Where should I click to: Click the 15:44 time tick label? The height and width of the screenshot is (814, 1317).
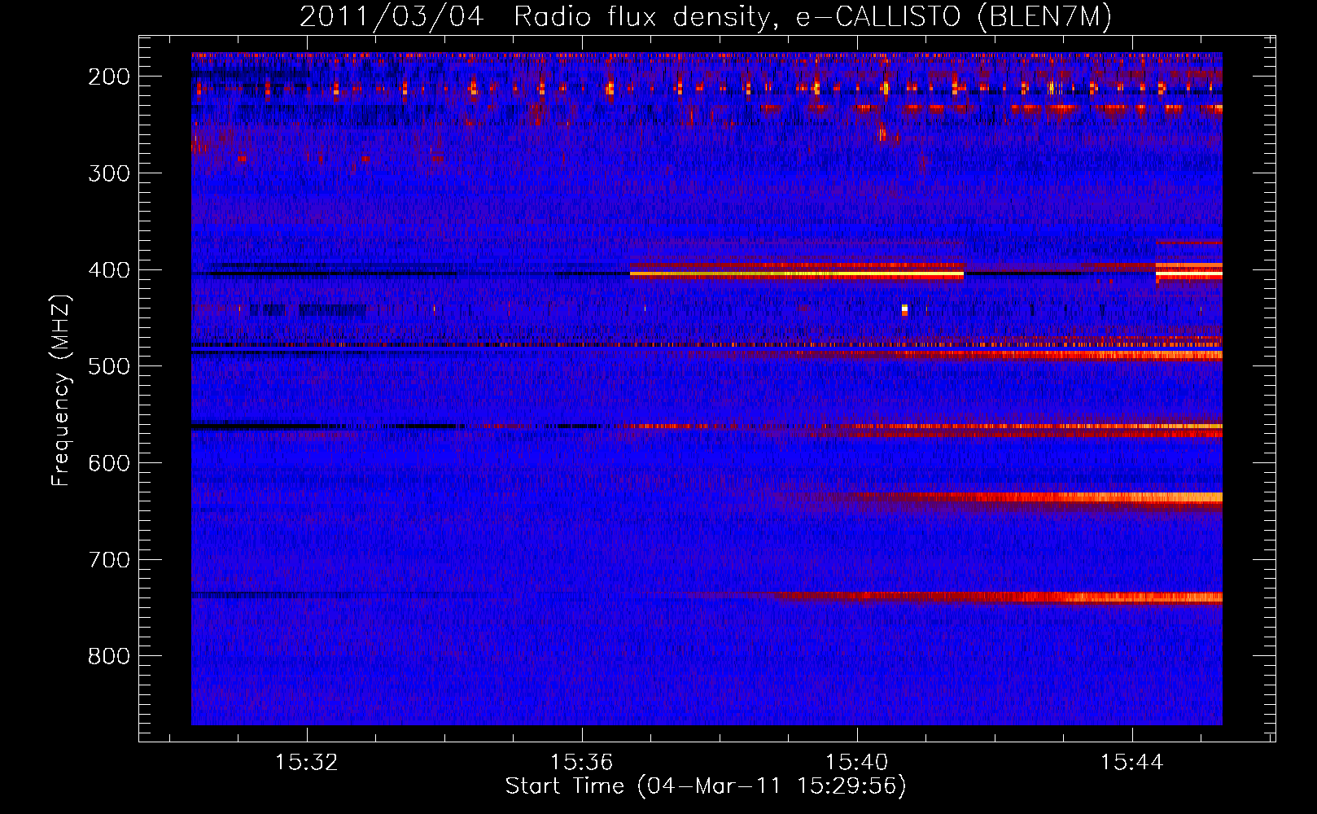[x=1131, y=763]
